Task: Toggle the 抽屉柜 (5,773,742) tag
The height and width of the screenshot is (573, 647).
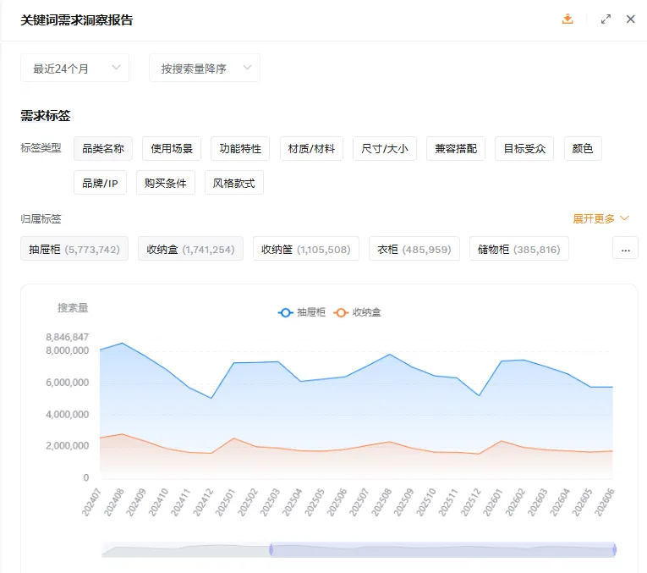Action: pos(74,249)
